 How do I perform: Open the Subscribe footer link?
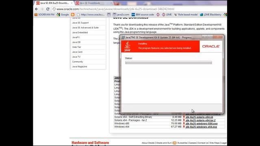(182, 143)
